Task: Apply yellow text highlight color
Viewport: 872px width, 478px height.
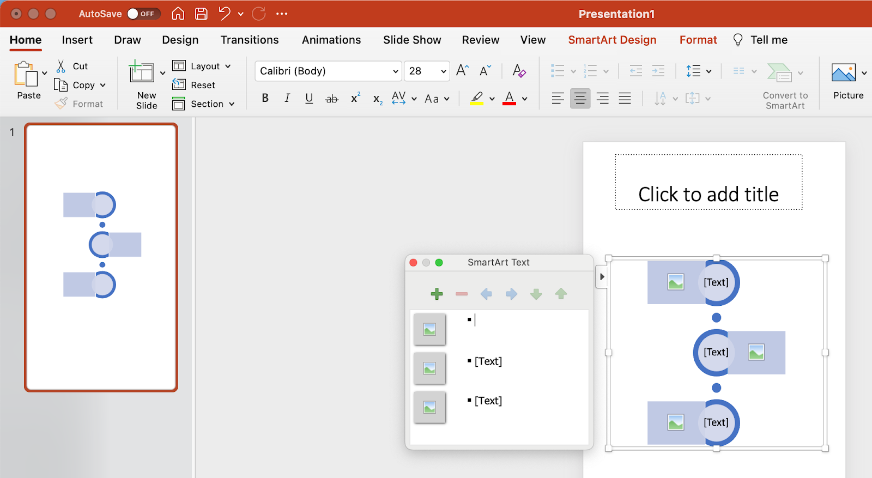Action: click(477, 98)
